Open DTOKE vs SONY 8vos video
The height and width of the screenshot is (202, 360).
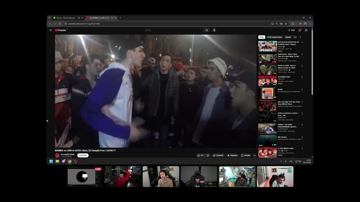268,70
